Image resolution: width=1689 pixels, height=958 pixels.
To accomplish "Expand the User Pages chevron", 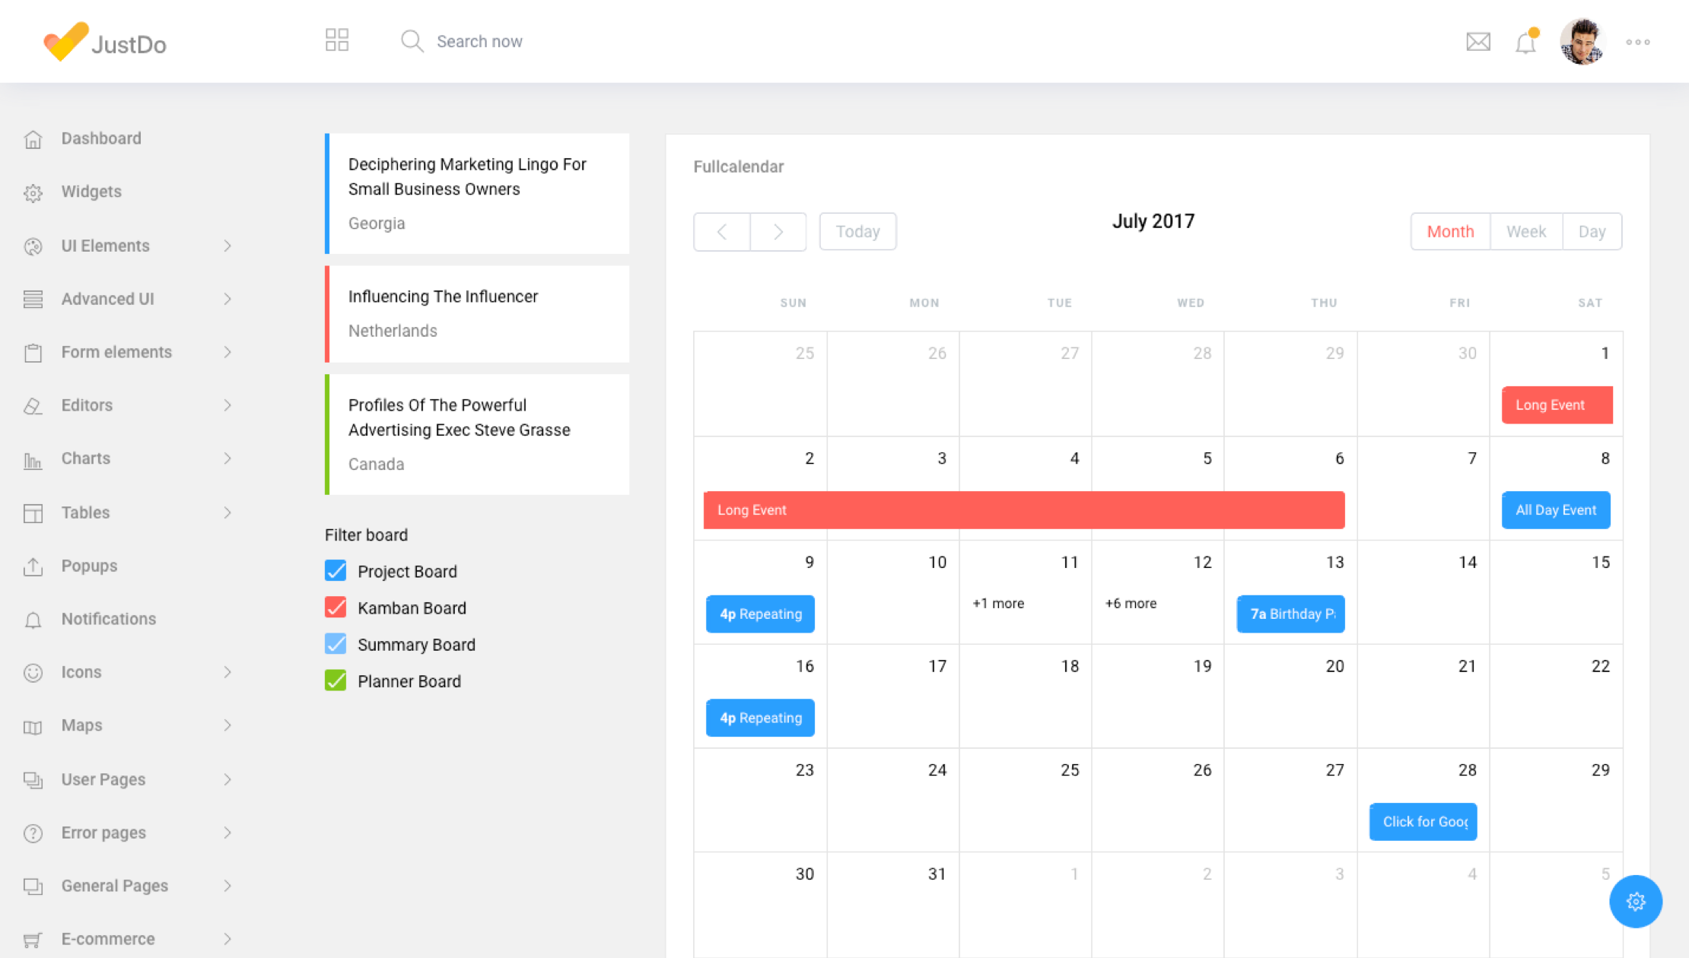I will click(x=227, y=779).
